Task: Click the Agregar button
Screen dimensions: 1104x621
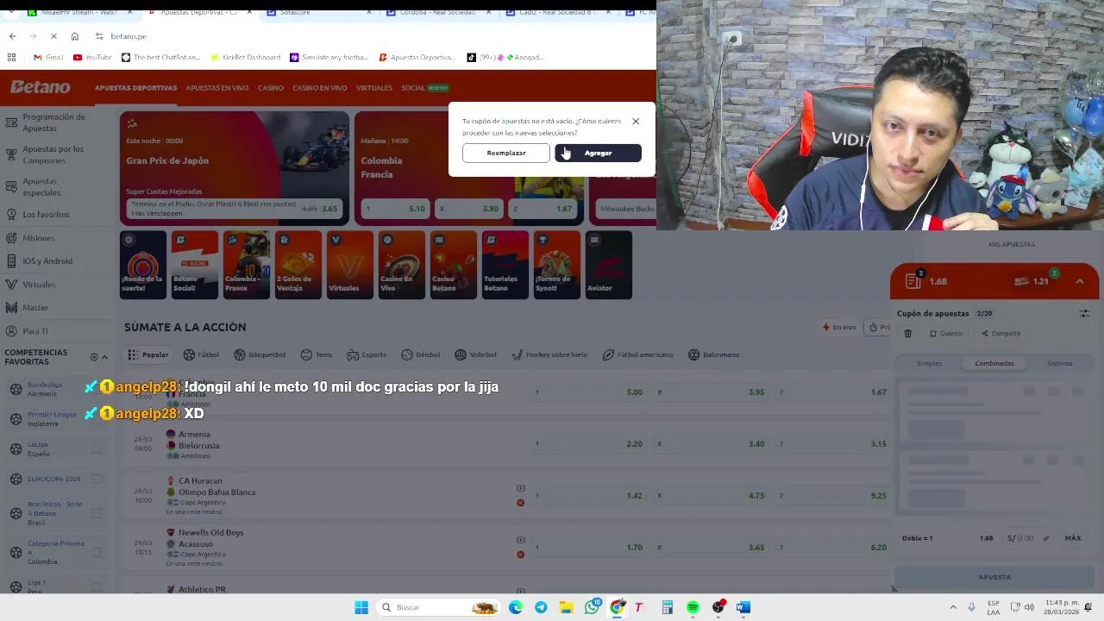Action: (599, 153)
